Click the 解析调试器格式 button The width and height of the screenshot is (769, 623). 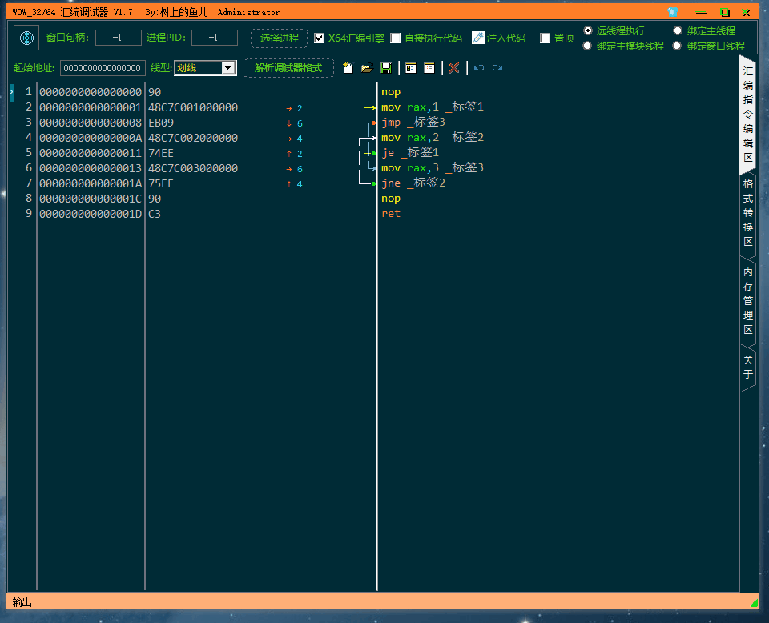[x=288, y=67]
